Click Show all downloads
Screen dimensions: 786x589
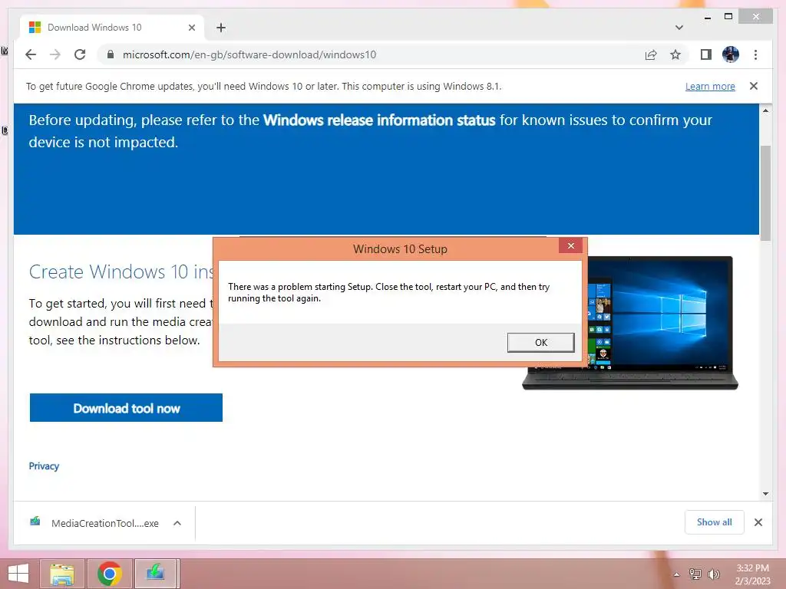click(x=714, y=522)
